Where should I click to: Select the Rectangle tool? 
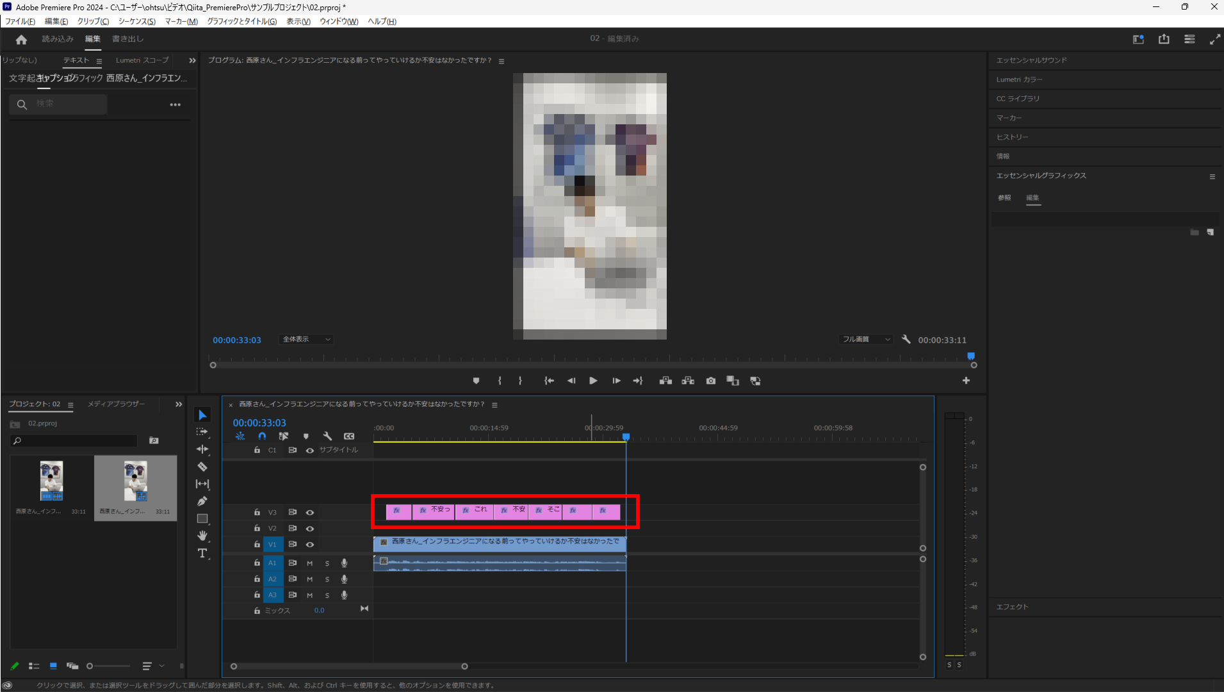202,518
